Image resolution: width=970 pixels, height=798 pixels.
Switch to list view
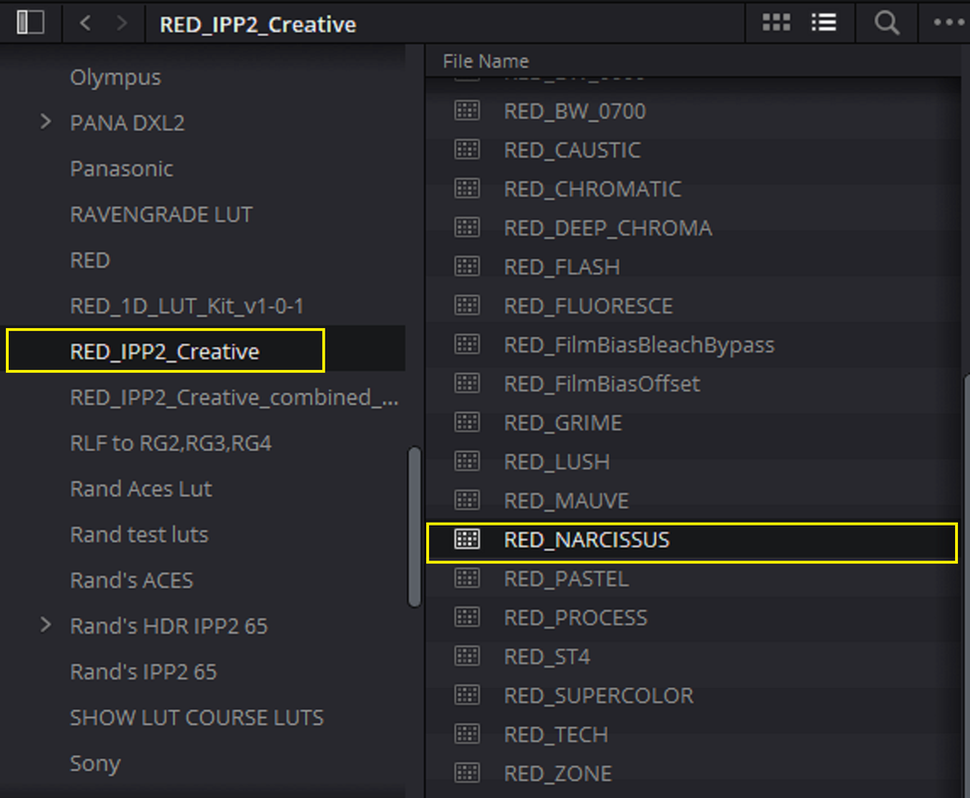[824, 23]
